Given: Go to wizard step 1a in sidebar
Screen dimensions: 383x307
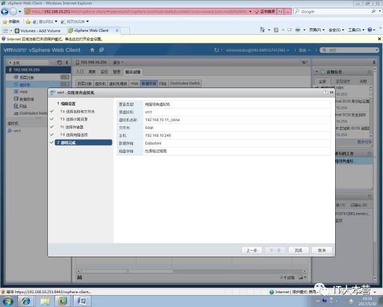Looking at the screenshot, I should [77, 112].
